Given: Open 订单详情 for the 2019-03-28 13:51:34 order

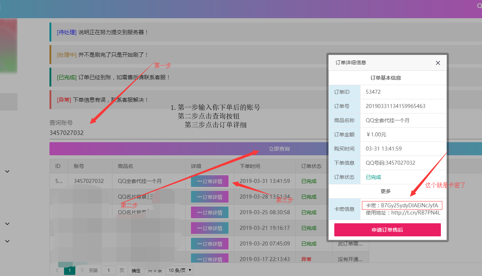Looking at the screenshot, I should [x=210, y=197].
